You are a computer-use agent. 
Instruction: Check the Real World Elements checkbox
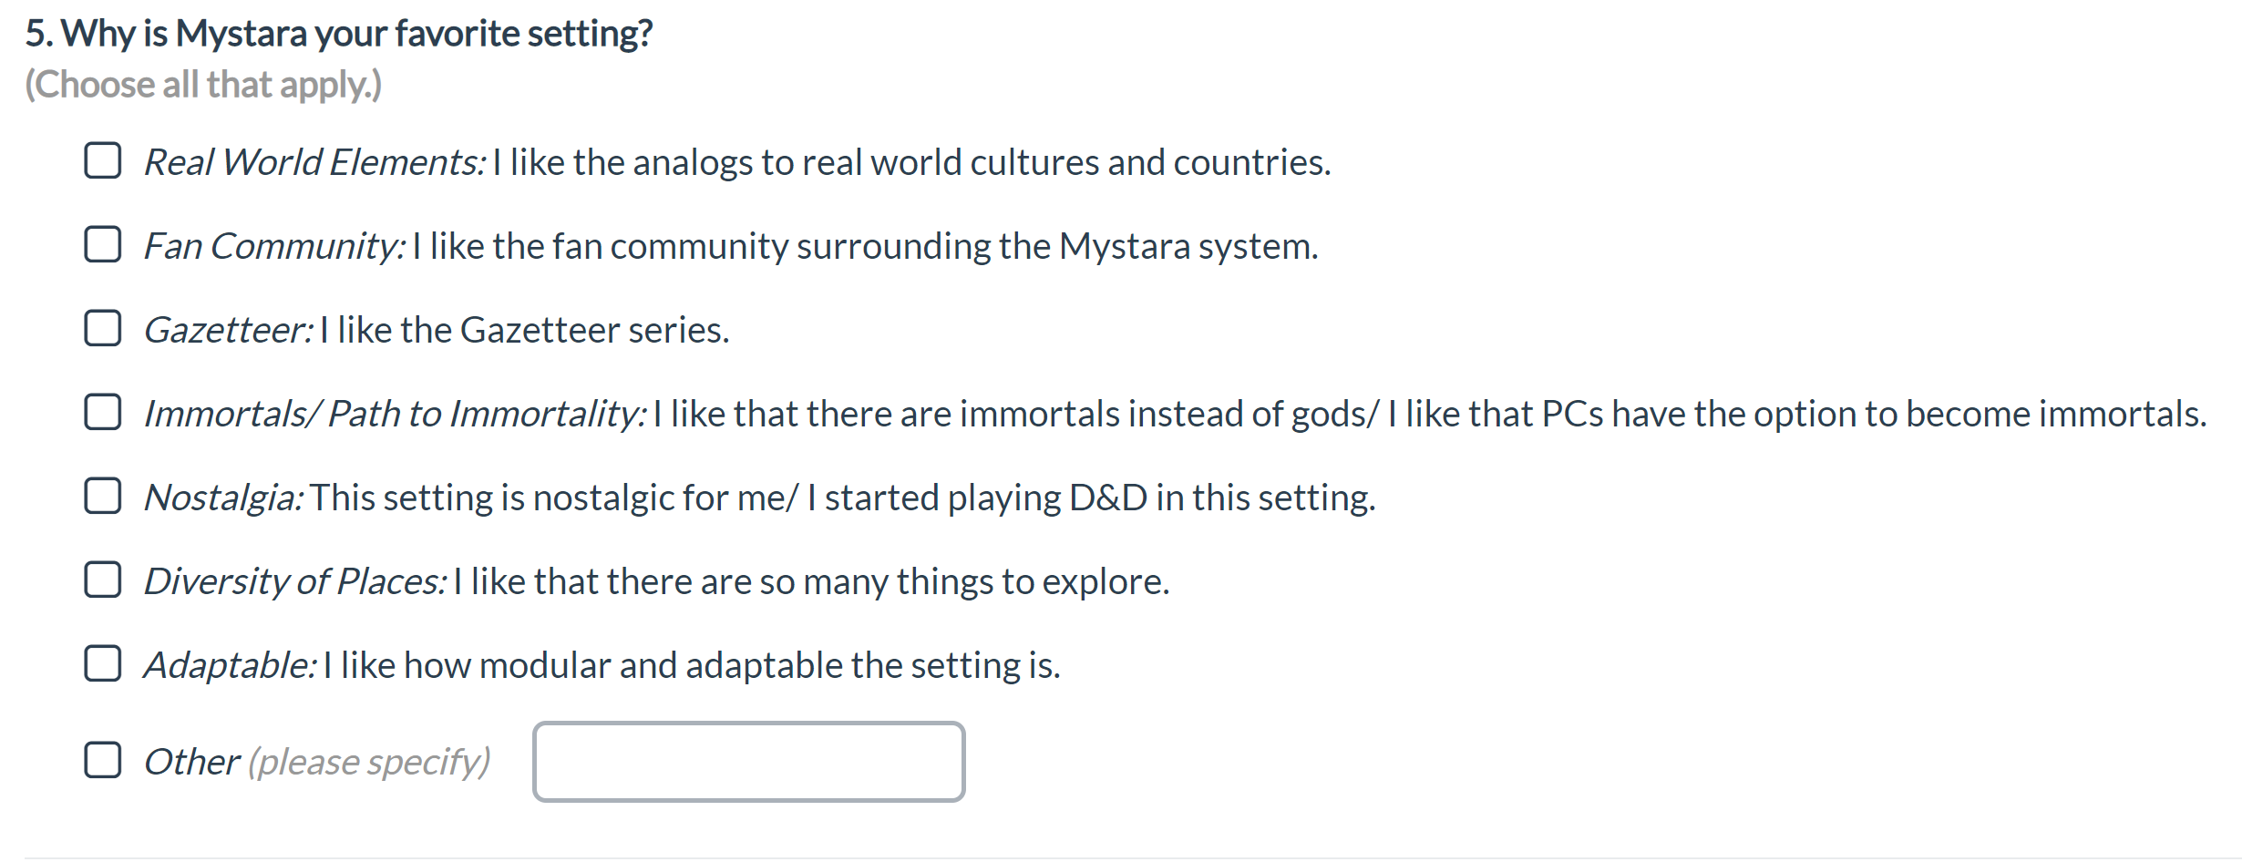click(102, 160)
